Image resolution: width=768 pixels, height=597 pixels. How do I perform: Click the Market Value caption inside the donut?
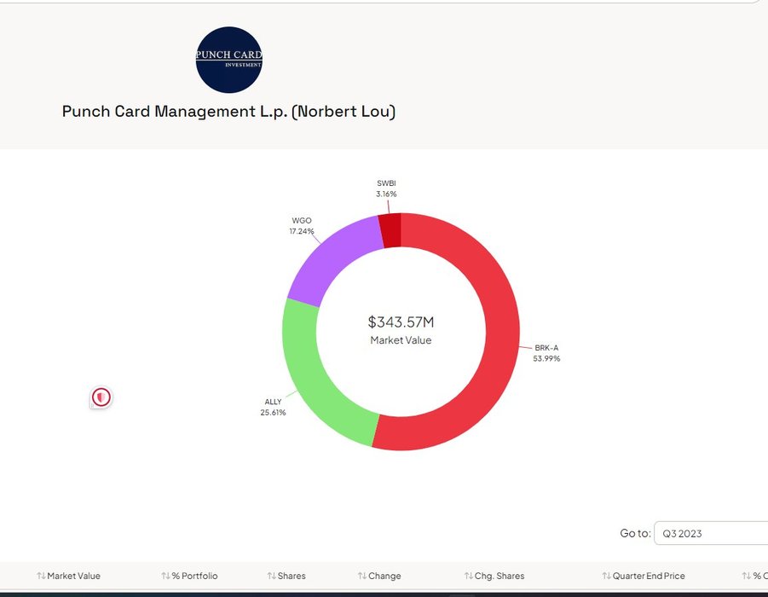401,340
